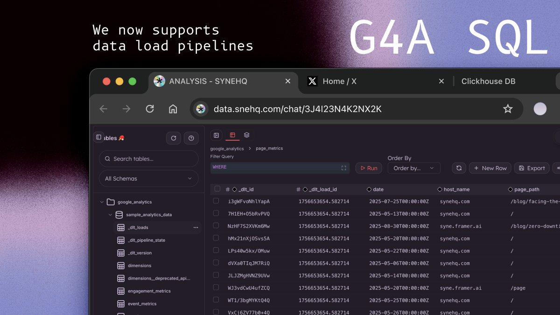Screen dimensions: 560x315
Task: Open the All Schemas dropdown
Action: [149, 178]
